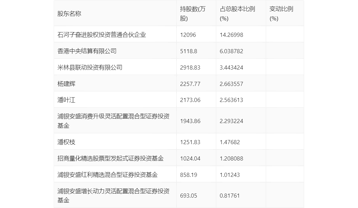The width and height of the screenshot is (358, 208).
Task: Click the 变动比例(%) column header
Action: point(281,14)
